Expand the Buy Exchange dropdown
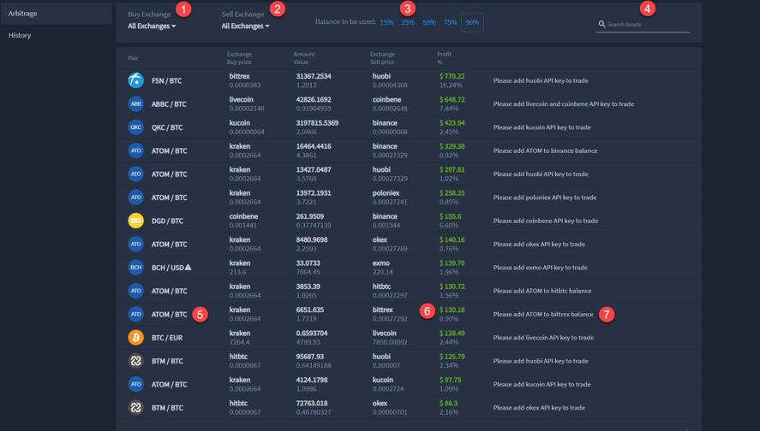 pos(152,27)
